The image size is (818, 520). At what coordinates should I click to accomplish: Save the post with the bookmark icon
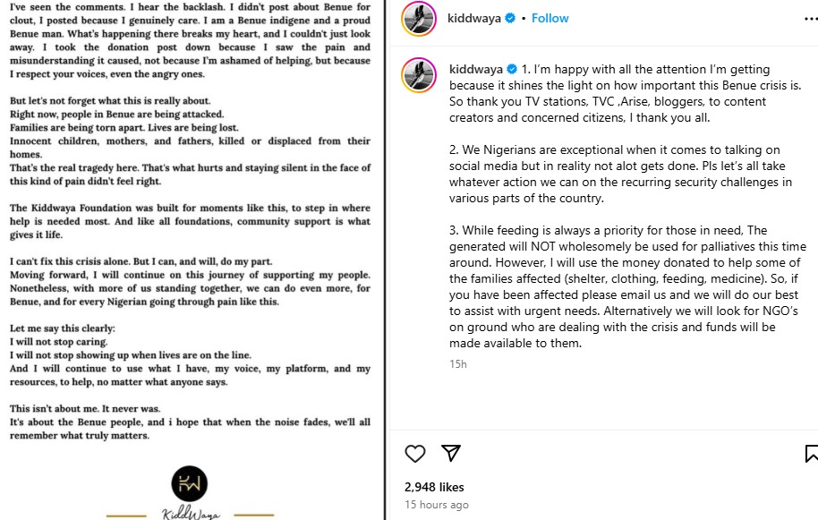coord(811,454)
